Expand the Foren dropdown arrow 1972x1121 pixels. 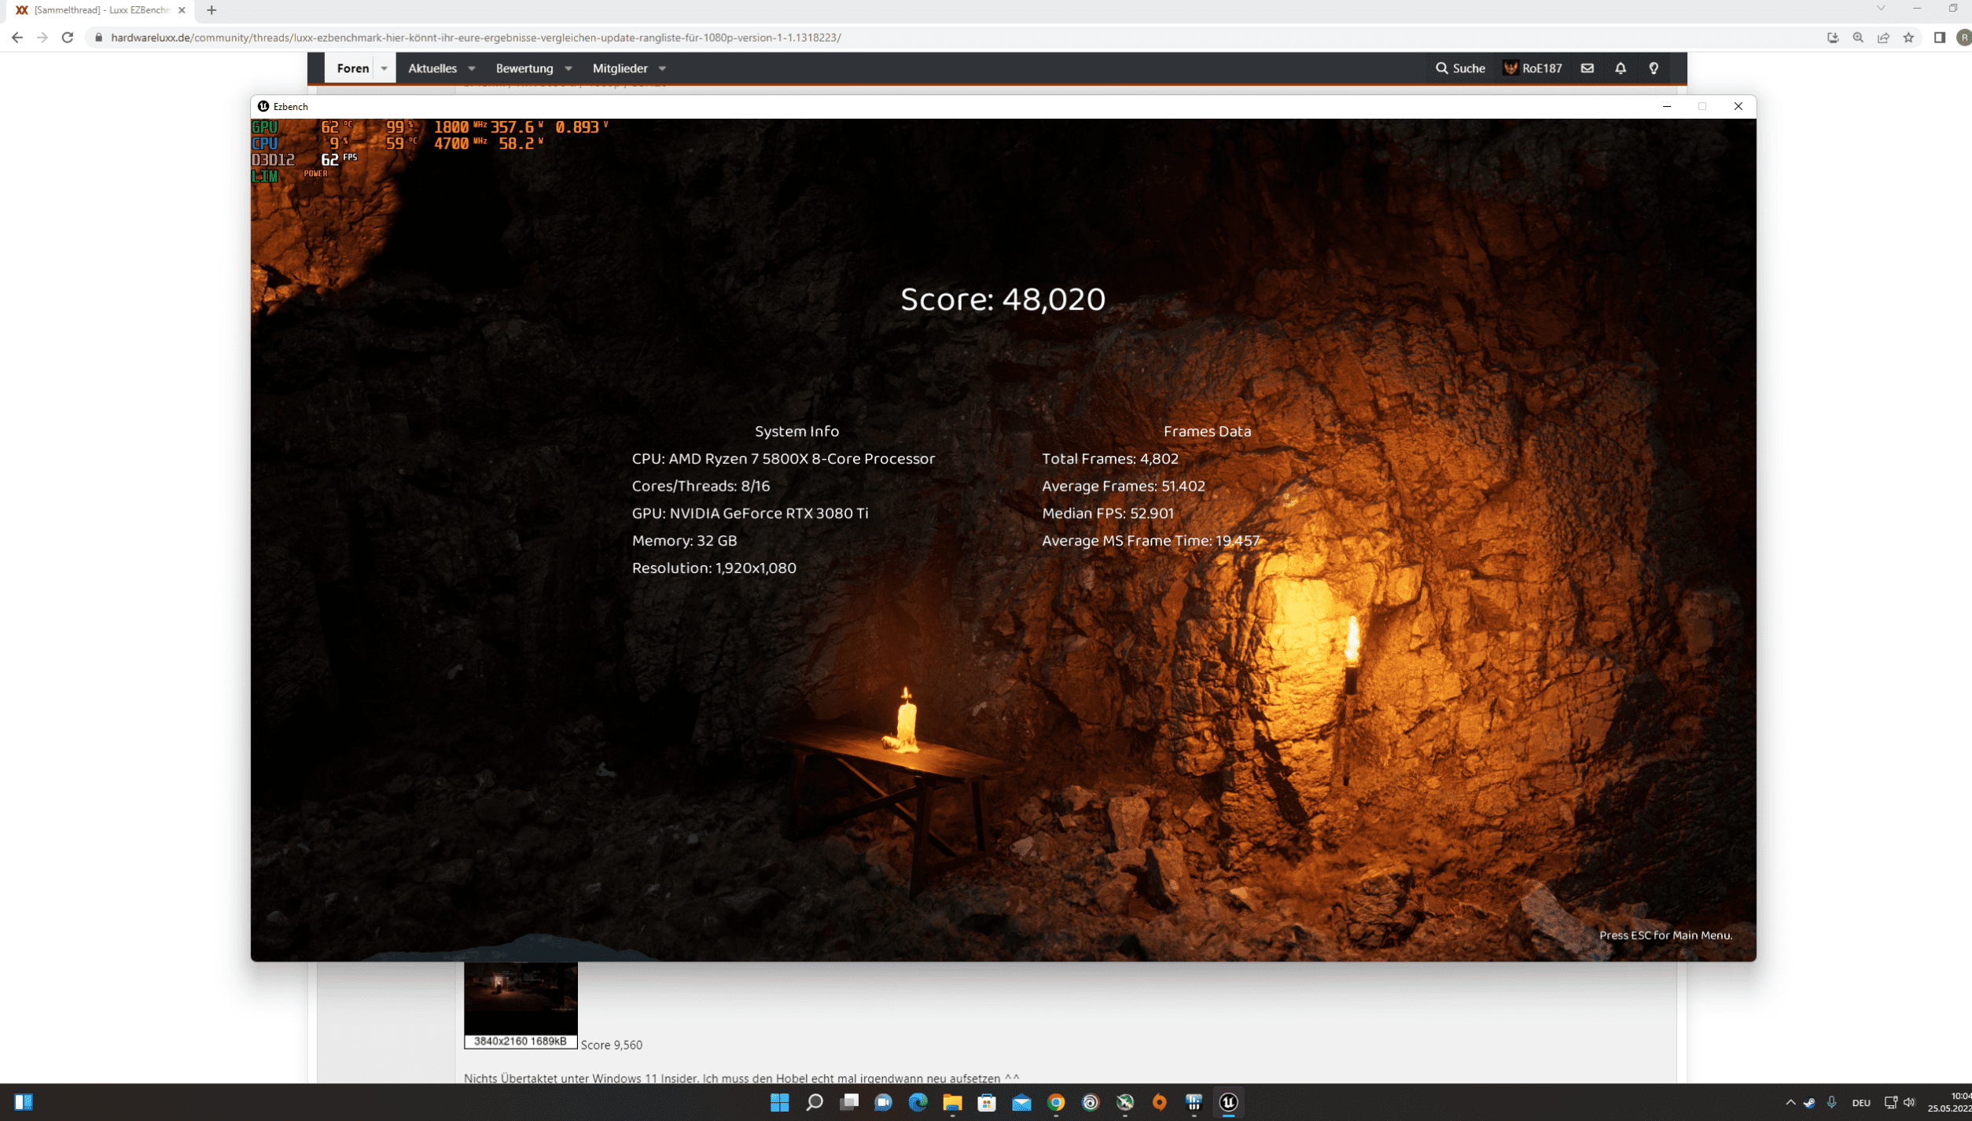pyautogui.click(x=384, y=68)
